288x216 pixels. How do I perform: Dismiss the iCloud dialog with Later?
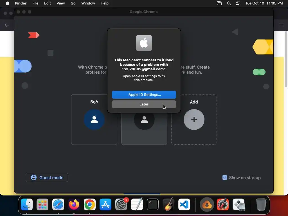[144, 104]
